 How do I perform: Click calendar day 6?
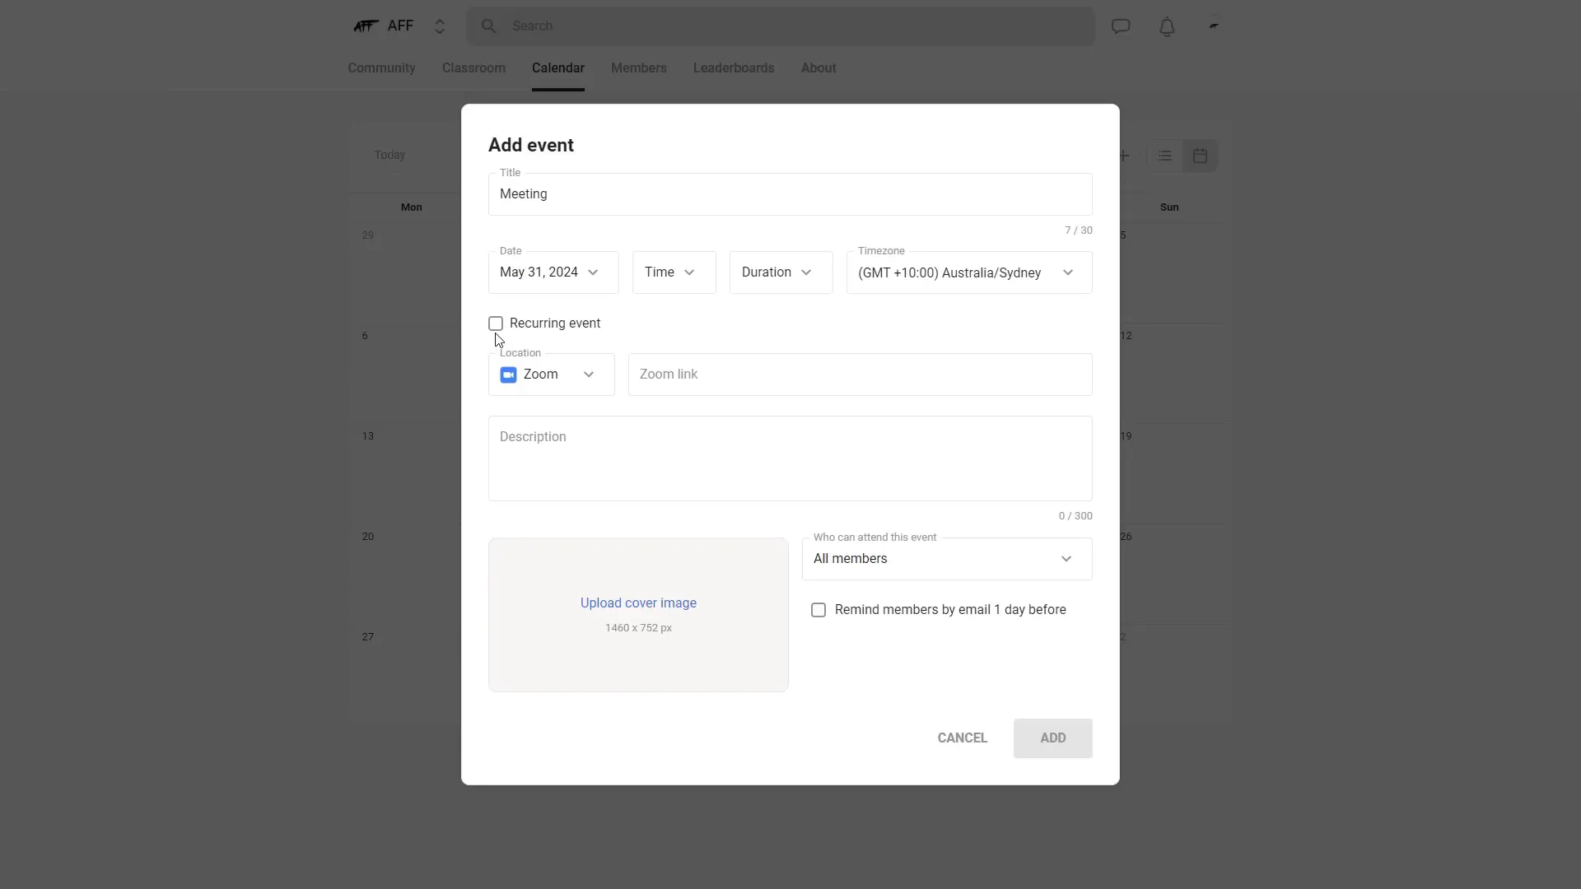click(365, 336)
